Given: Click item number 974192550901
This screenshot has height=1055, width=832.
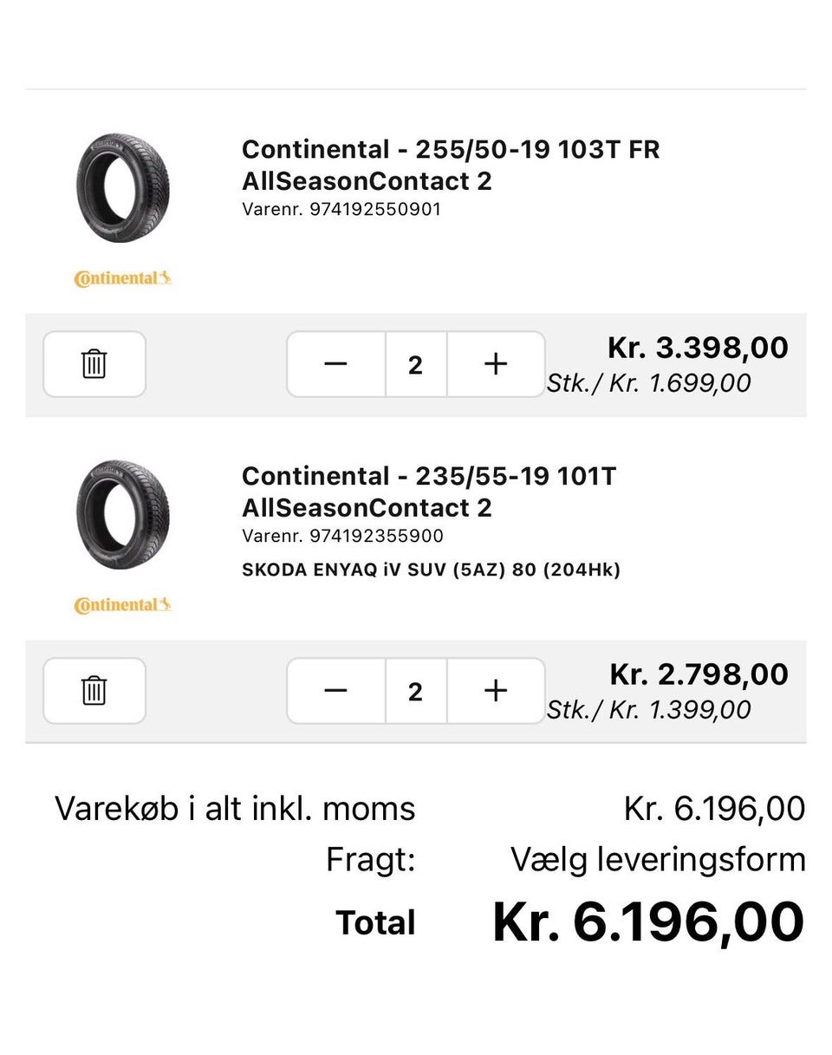Looking at the screenshot, I should coord(341,209).
